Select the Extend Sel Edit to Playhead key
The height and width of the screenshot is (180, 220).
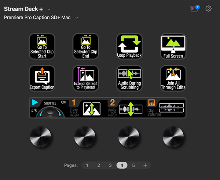[x=85, y=78]
